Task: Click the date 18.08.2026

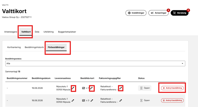Action: click(x=37, y=100)
